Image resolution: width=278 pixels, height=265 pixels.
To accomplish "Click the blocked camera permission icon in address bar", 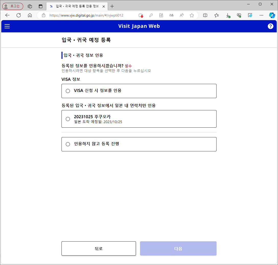I will [141, 15].
